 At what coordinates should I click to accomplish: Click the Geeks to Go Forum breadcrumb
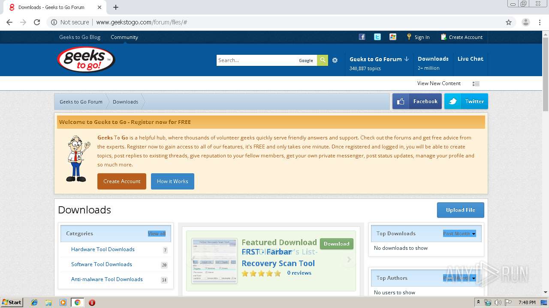pos(81,102)
